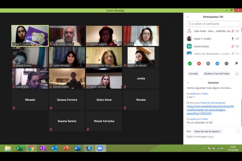The height and width of the screenshot is (161, 242).
Task: Click the blue 'go faster' reaction icon
Action: pos(217,64)
